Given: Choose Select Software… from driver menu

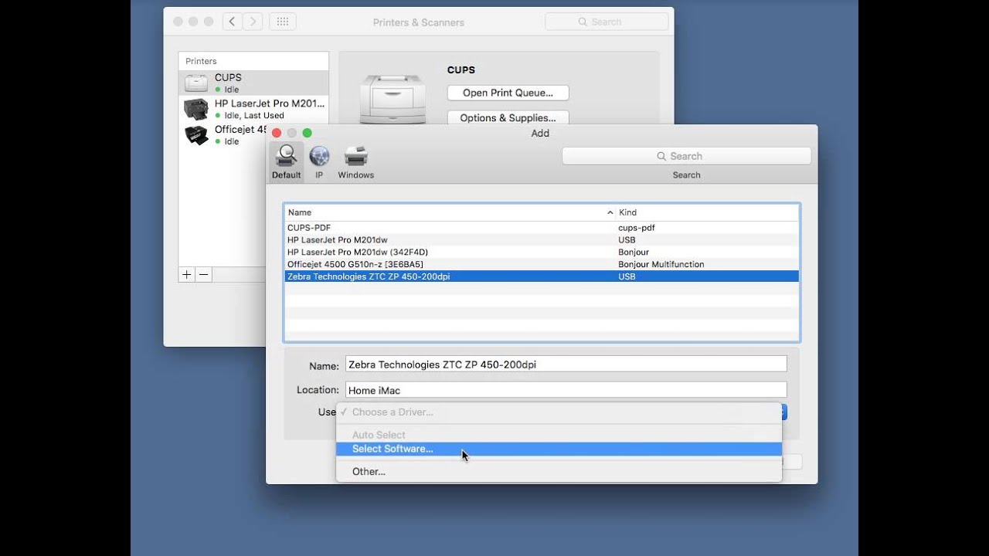Looking at the screenshot, I should coord(559,449).
